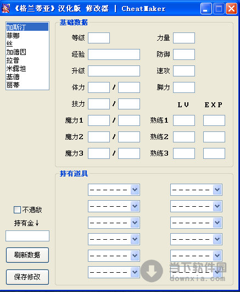The height and width of the screenshot is (292, 240).
Task: Click the 保存修改 button
Action: pos(27,277)
